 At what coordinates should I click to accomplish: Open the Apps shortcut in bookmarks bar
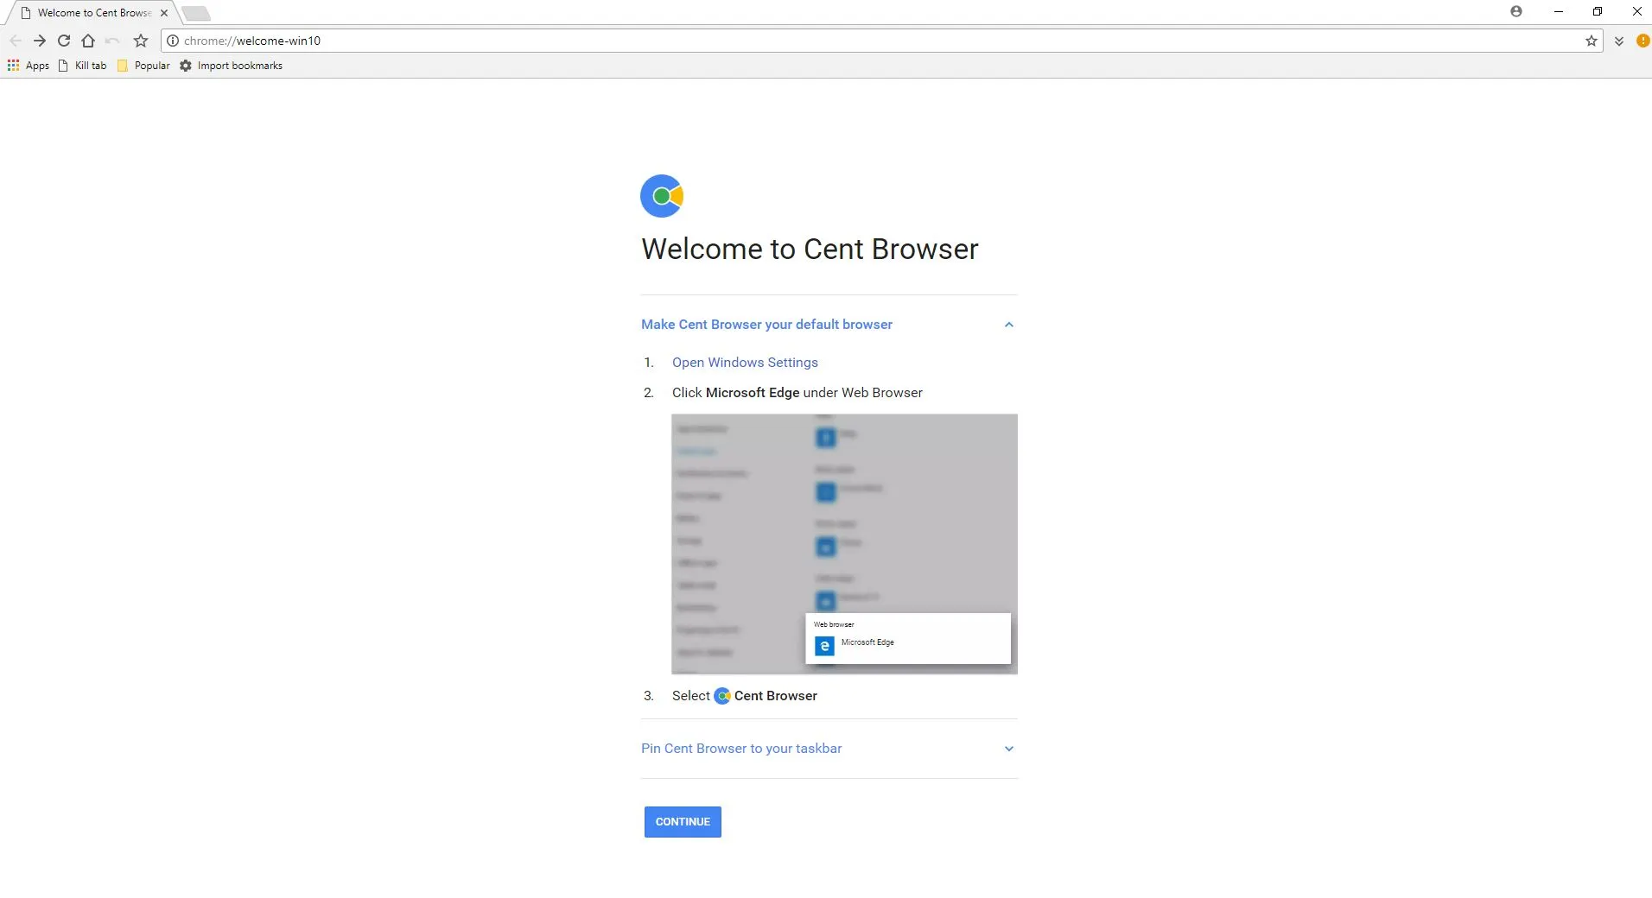[29, 66]
